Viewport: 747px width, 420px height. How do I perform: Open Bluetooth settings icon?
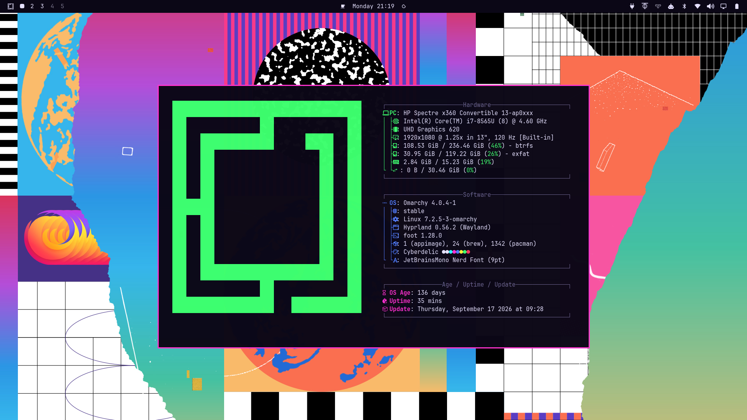pyautogui.click(x=684, y=6)
